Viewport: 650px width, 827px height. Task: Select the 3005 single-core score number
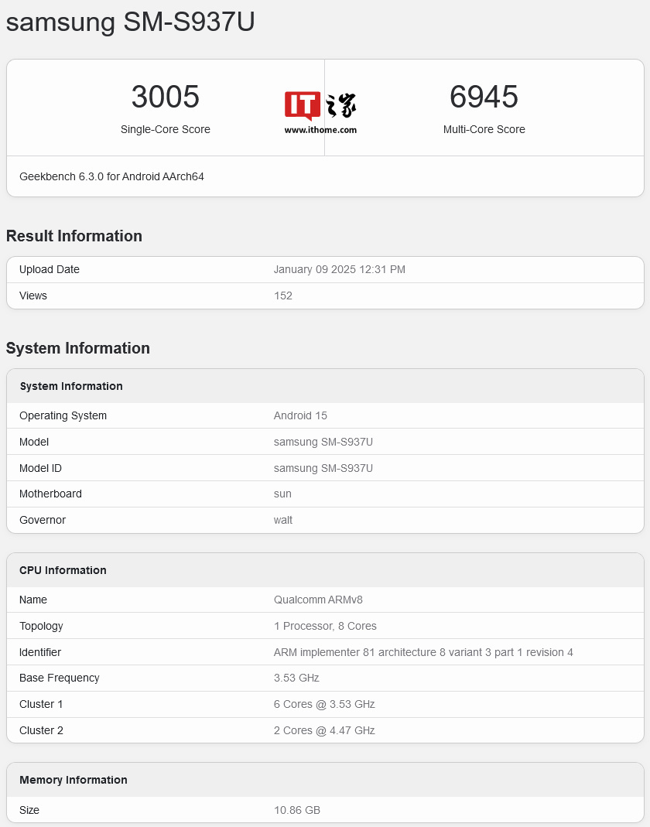click(165, 97)
